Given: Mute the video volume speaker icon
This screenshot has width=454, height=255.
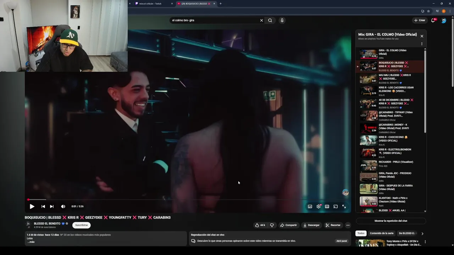Looking at the screenshot, I should [x=63, y=206].
